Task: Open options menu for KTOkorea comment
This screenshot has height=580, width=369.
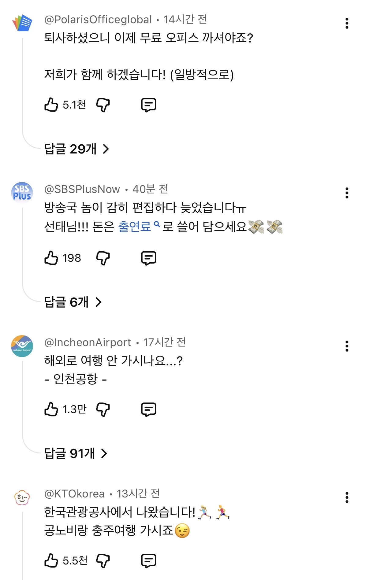Action: pyautogui.click(x=347, y=497)
